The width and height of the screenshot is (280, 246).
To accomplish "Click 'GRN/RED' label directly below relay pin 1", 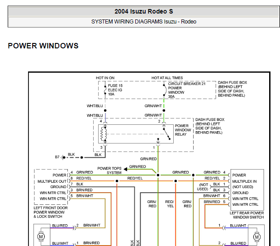I will click(148, 159).
